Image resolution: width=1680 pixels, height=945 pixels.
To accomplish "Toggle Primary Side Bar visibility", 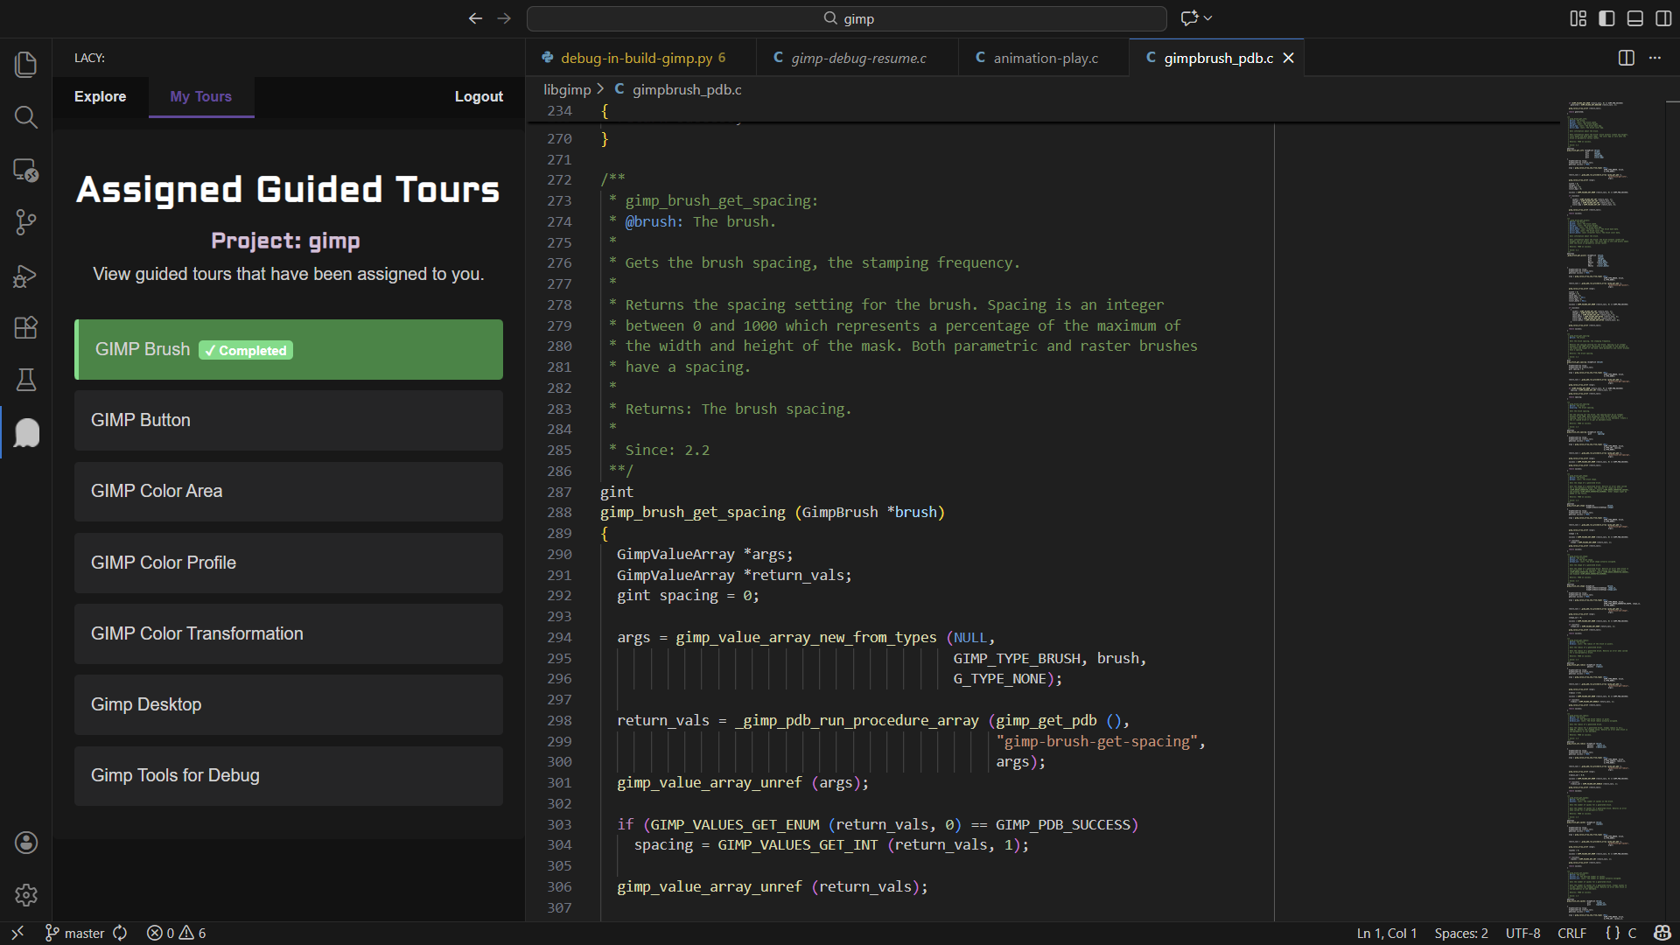I will click(1606, 18).
